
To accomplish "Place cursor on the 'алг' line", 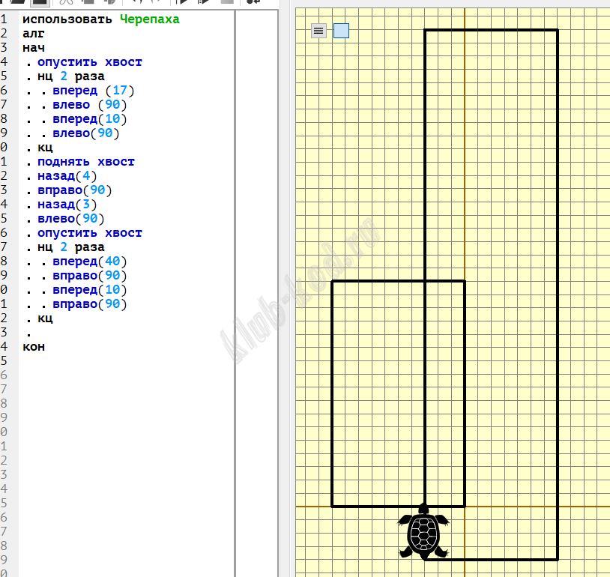I will tap(34, 34).
